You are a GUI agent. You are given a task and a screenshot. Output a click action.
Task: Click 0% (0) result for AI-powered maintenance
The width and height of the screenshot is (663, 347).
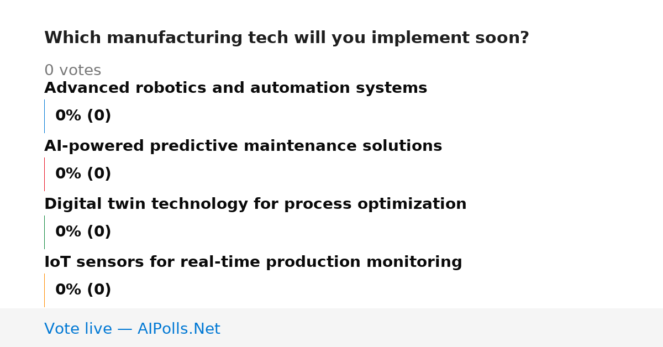point(83,174)
